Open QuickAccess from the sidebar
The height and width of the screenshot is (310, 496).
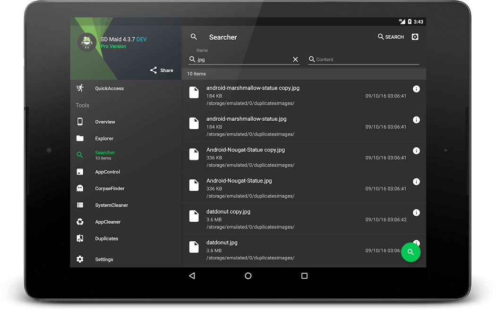(x=109, y=88)
